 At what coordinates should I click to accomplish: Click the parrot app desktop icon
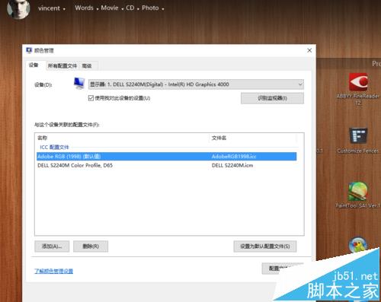(358, 245)
